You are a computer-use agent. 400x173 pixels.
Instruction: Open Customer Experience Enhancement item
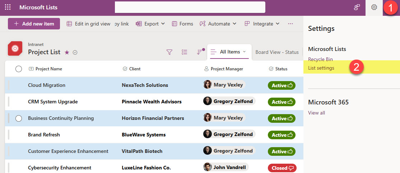(x=68, y=151)
